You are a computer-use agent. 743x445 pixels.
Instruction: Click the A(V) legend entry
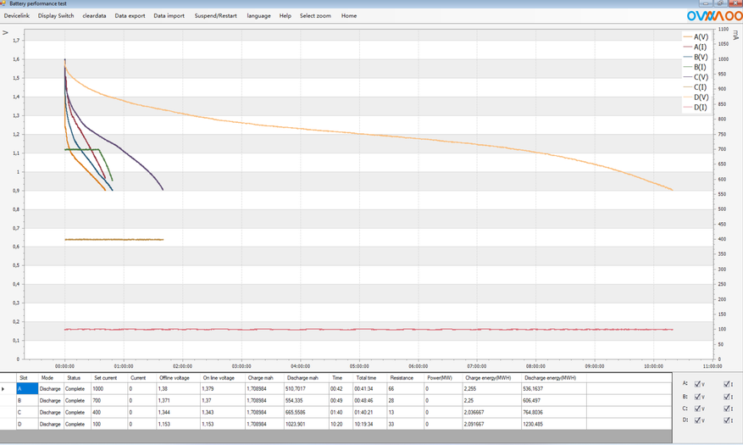click(696, 37)
